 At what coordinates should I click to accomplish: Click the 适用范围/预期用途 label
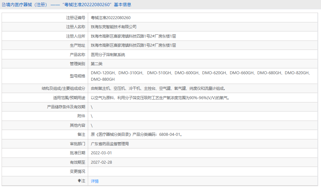[x=69, y=98]
